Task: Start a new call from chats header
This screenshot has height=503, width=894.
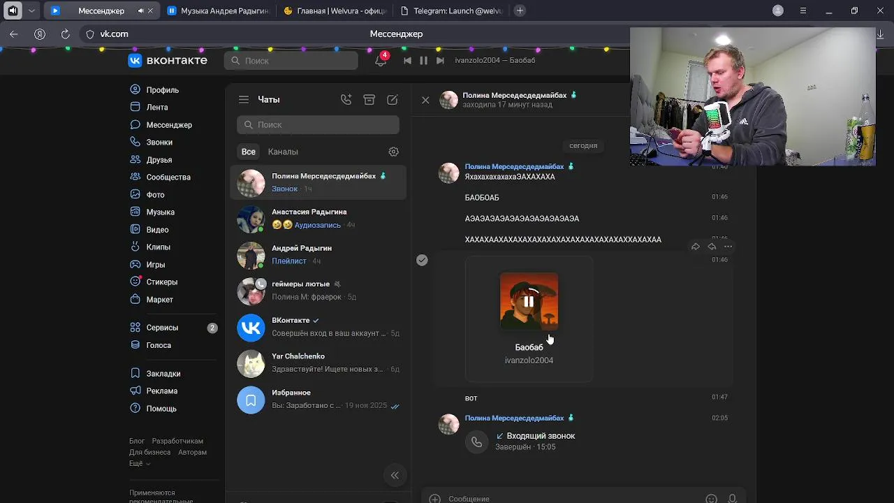Action: pyautogui.click(x=346, y=100)
